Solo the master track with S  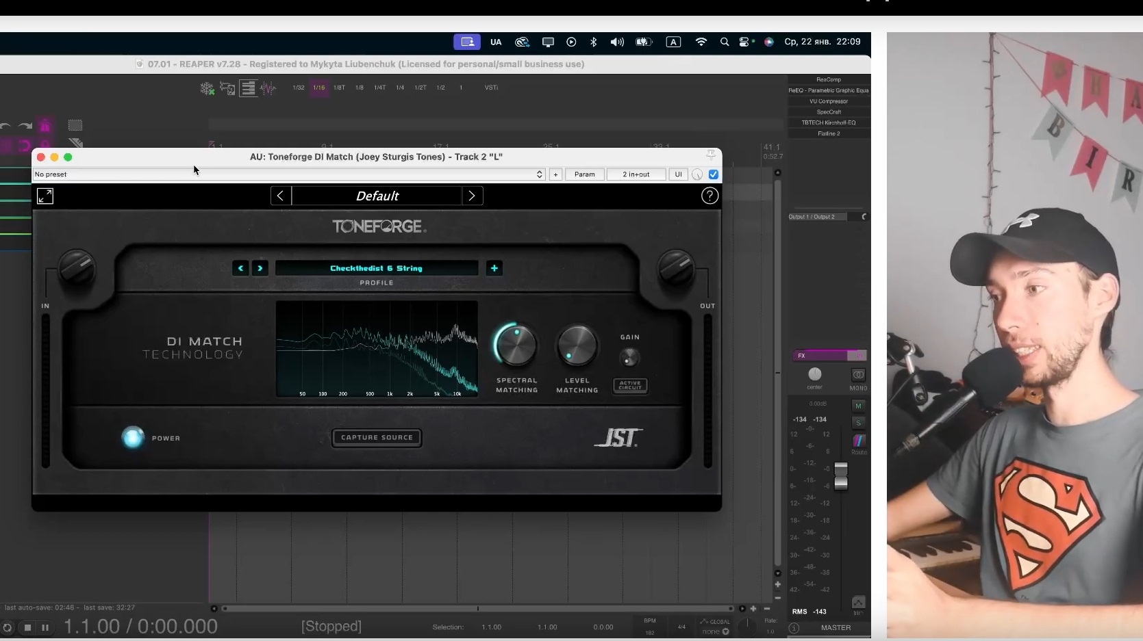pos(858,423)
